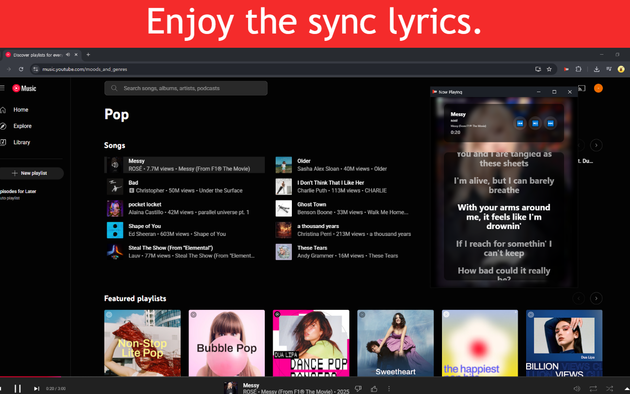Screen dimensions: 630x394
Task: Like the song Messy with thumbs up
Action: click(374, 389)
